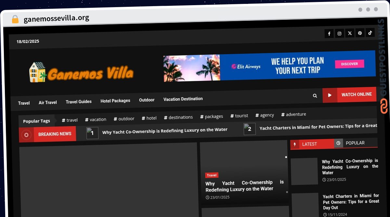This screenshot has height=217, width=390.
Task: Select the #destinations popular tag
Action: [178, 117]
